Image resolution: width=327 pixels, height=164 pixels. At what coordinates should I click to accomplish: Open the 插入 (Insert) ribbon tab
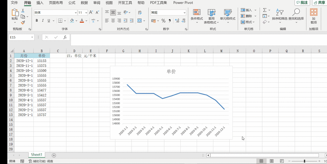tap(40, 3)
